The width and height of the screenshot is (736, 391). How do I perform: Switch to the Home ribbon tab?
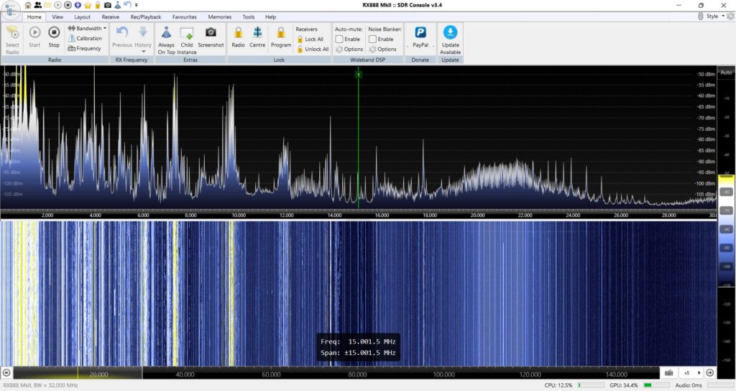[34, 17]
